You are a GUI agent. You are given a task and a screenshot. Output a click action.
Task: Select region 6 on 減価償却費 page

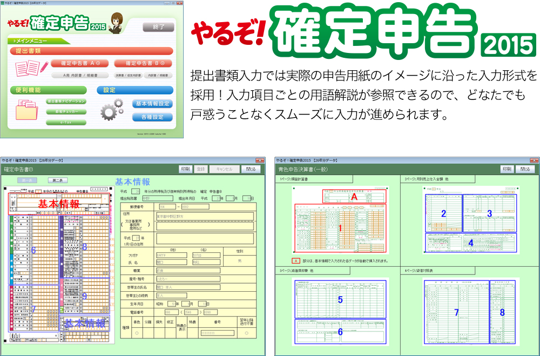(340, 332)
